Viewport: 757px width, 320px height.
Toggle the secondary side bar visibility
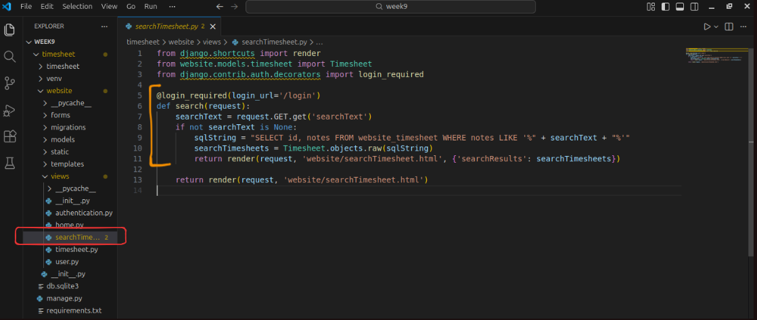693,7
